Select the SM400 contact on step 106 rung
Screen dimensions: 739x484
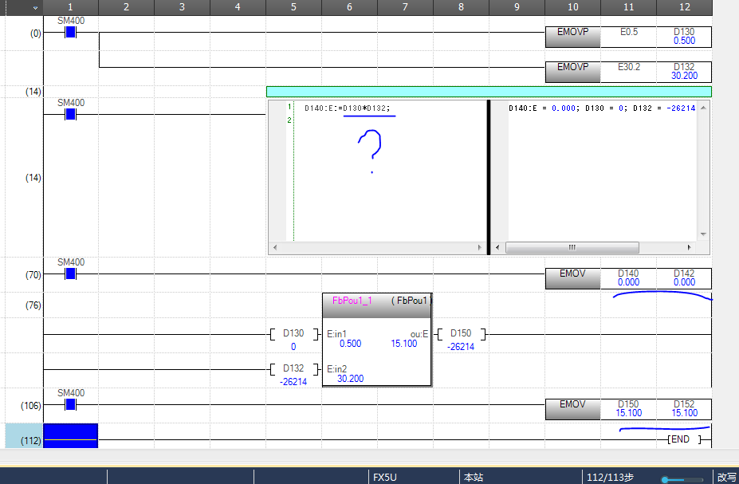click(70, 404)
